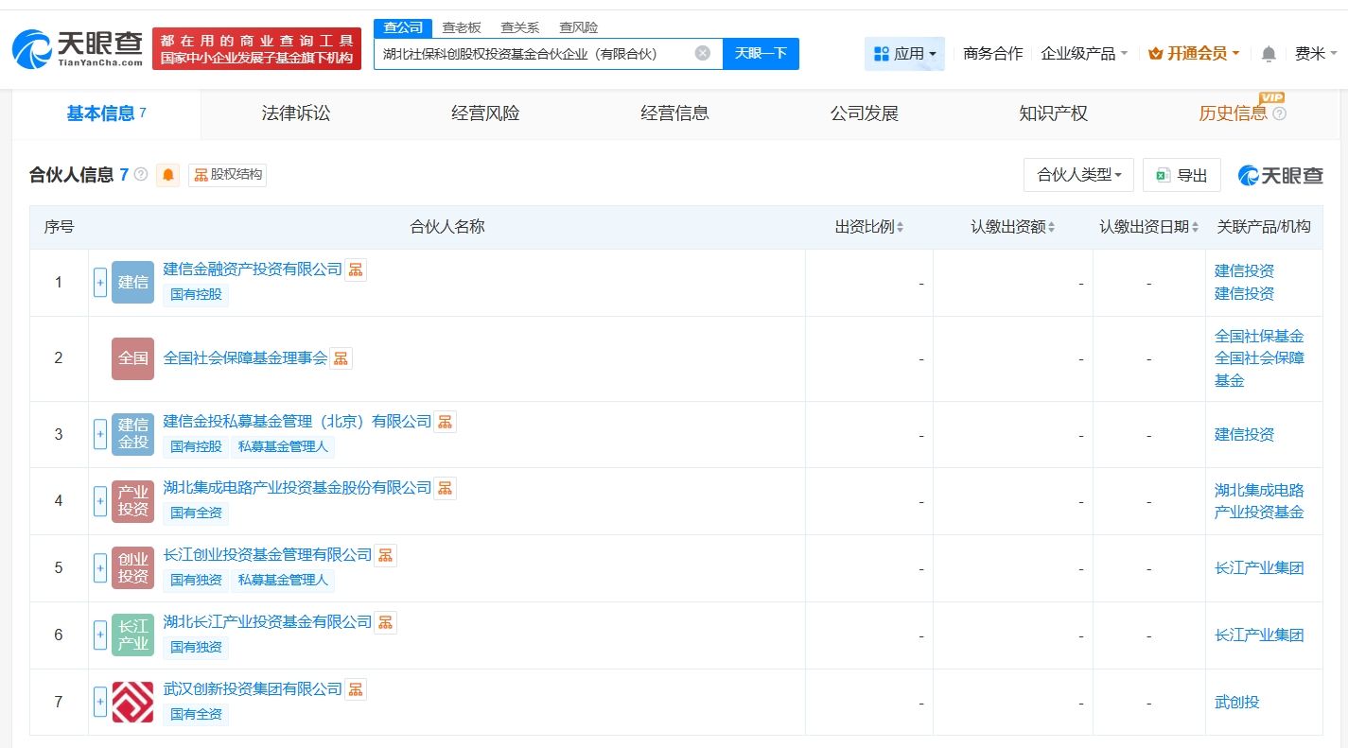Image resolution: width=1348 pixels, height=748 pixels.
Task: Click equity structure icon beside 湖北长江产业投资基金有限公司
Action: click(x=385, y=622)
